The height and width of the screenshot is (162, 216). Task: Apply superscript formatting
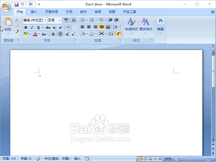click(60, 27)
